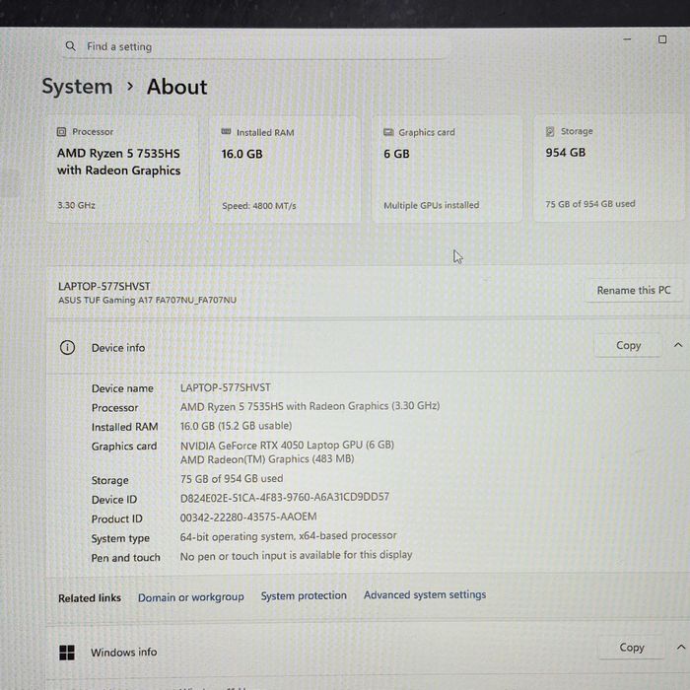Click the Related links label
690x690 pixels.
click(90, 598)
